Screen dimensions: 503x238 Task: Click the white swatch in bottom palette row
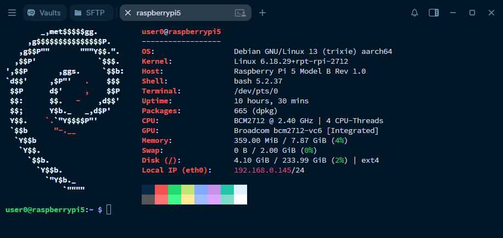point(241,200)
